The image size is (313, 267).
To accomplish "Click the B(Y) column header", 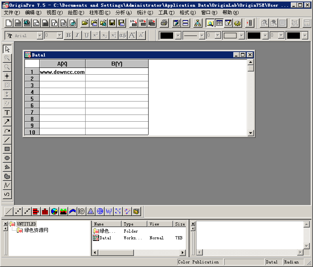I will [117, 64].
